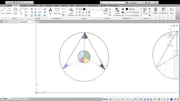The width and height of the screenshot is (180, 101).
Task: Toggle ortho mode in status bar
Action: tap(119, 99)
